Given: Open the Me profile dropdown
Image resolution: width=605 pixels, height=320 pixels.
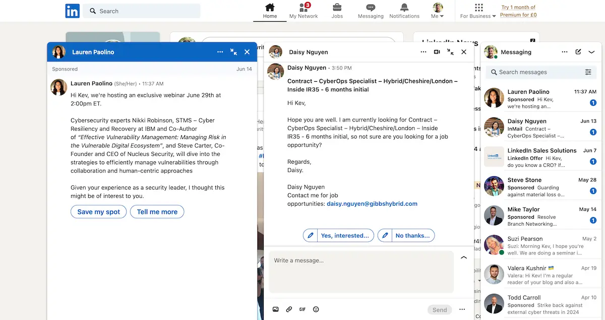Looking at the screenshot, I should point(438,11).
